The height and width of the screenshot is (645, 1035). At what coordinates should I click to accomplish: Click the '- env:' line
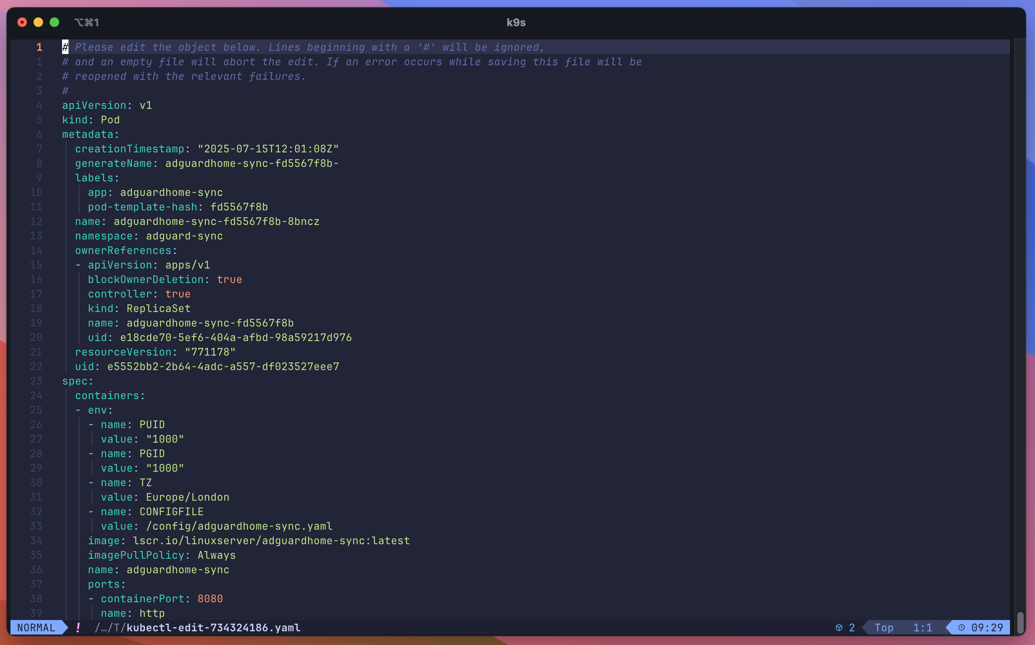(x=94, y=410)
